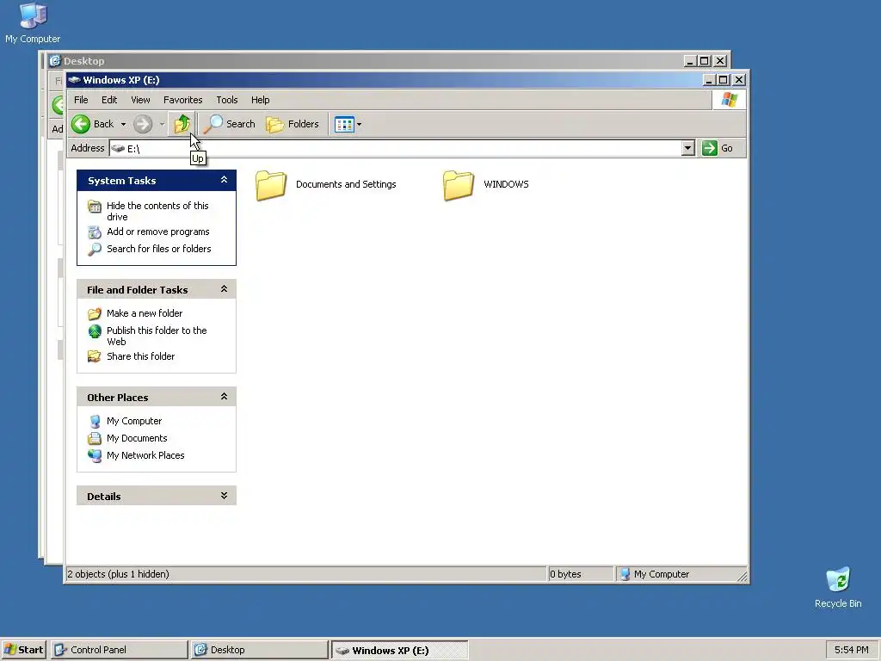Image resolution: width=881 pixels, height=661 pixels.
Task: Click the Windows flag logo in the menu bar
Action: pos(730,100)
